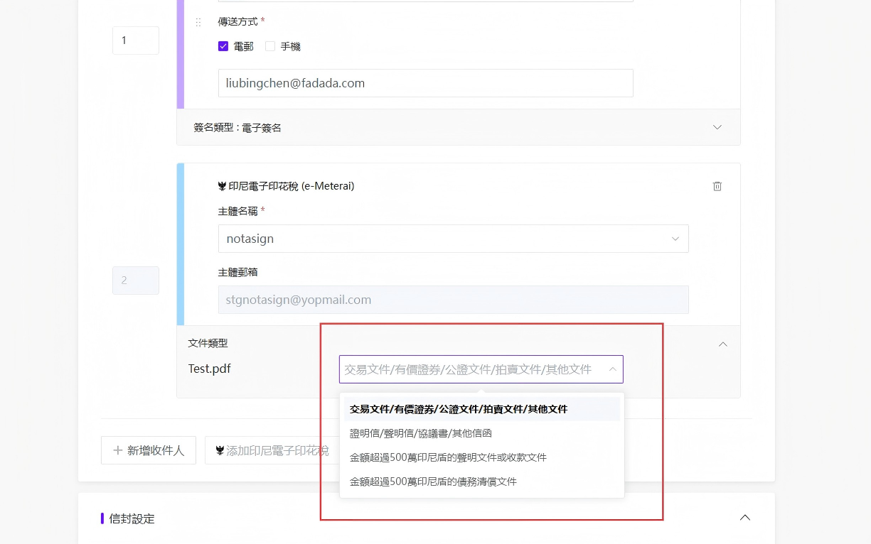Click the liubingchen@fadada.com email field
Image resolution: width=871 pixels, height=544 pixels.
pyautogui.click(x=425, y=83)
